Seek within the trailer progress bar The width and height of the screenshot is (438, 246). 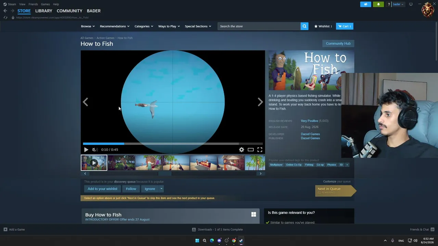click(x=173, y=144)
